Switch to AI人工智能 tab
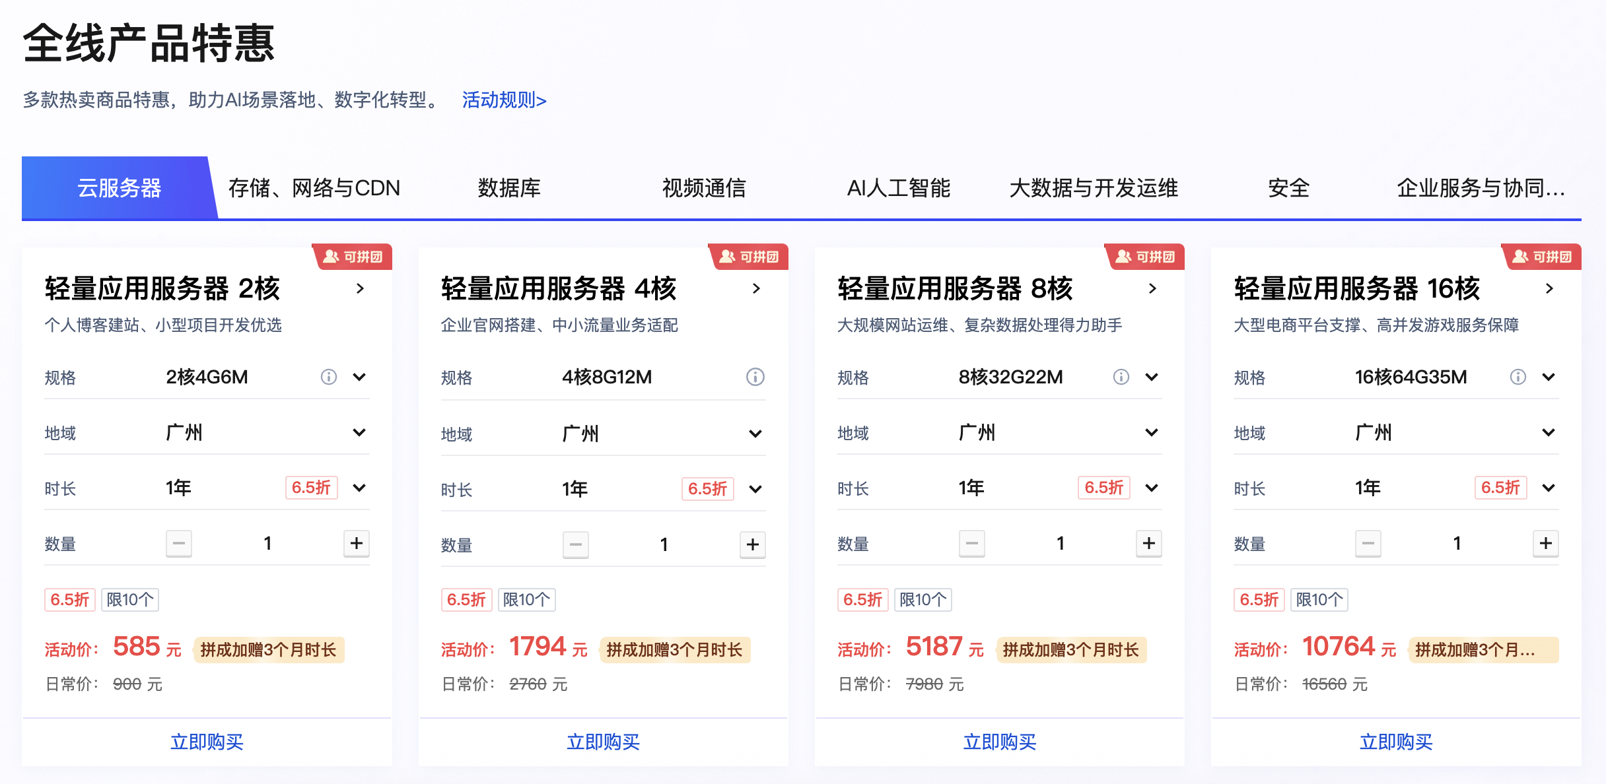 click(x=899, y=188)
